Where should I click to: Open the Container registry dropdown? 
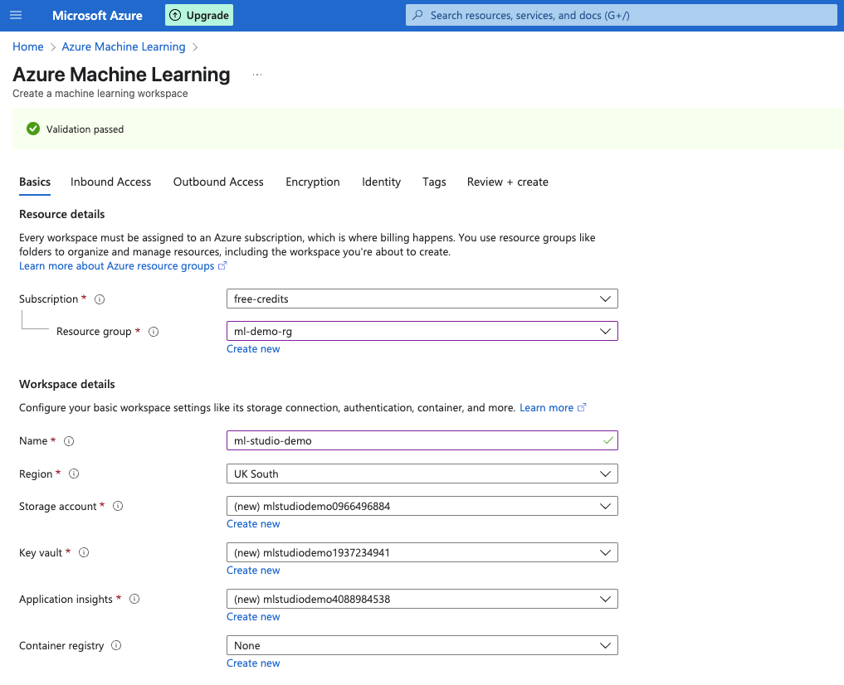point(422,645)
